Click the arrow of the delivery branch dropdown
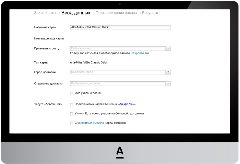This screenshot has width=240, height=164. point(168,84)
